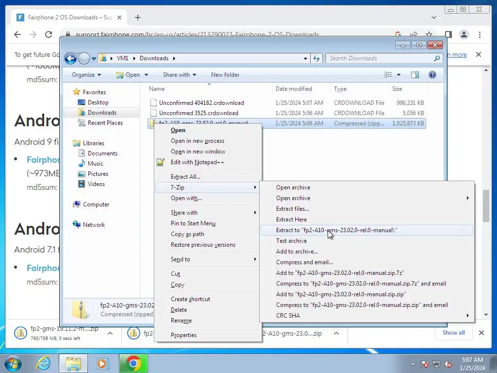Open Explorer help question mark icon
The width and height of the screenshot is (497, 373).
click(x=432, y=75)
